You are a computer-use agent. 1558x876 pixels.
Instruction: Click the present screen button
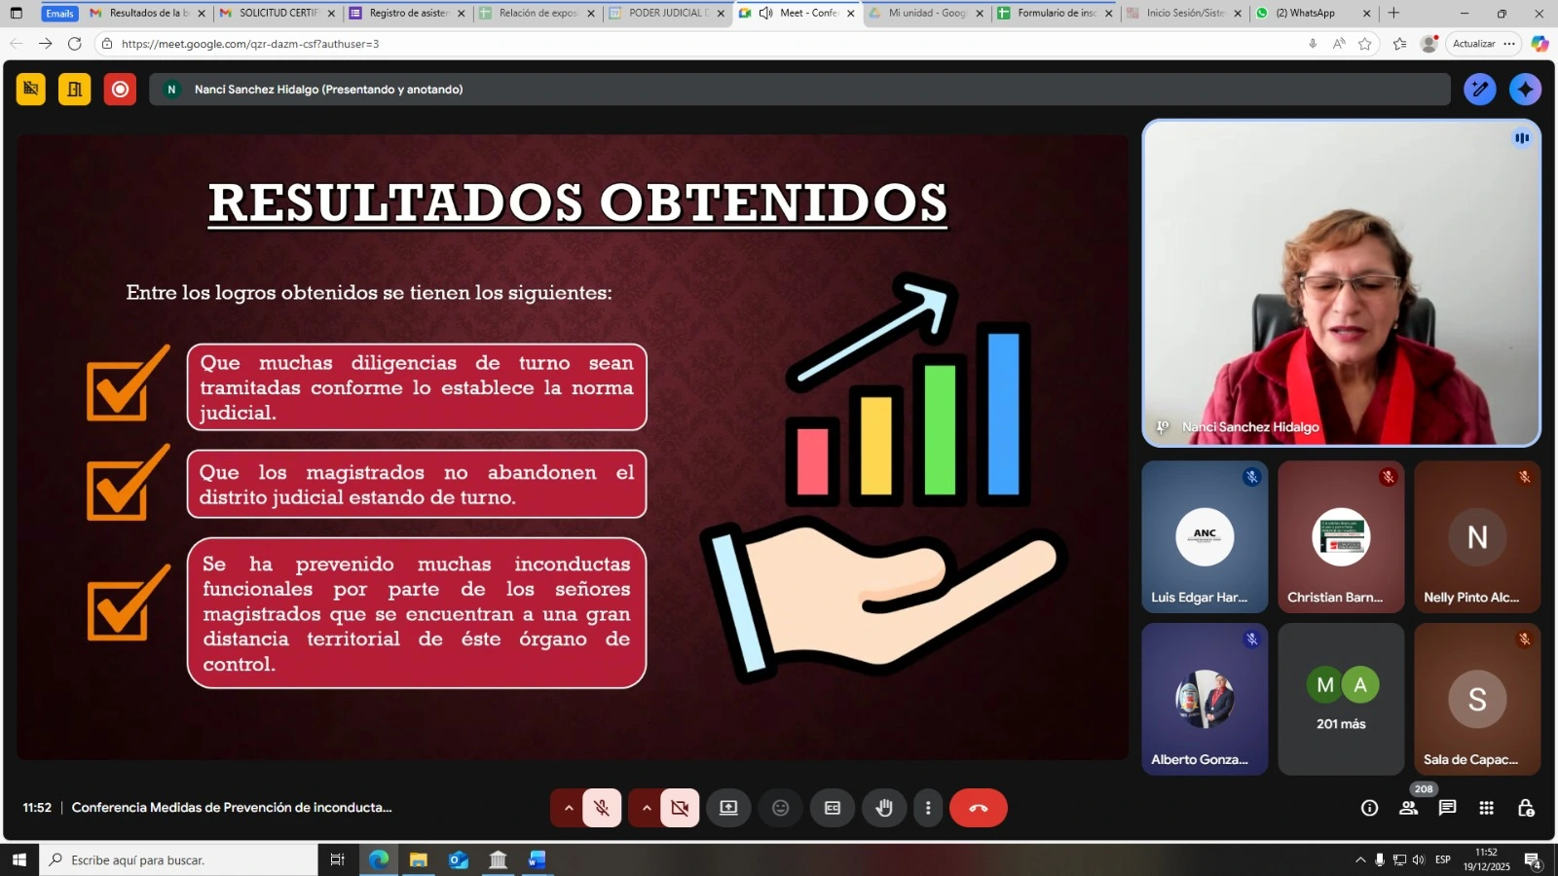pyautogui.click(x=728, y=808)
